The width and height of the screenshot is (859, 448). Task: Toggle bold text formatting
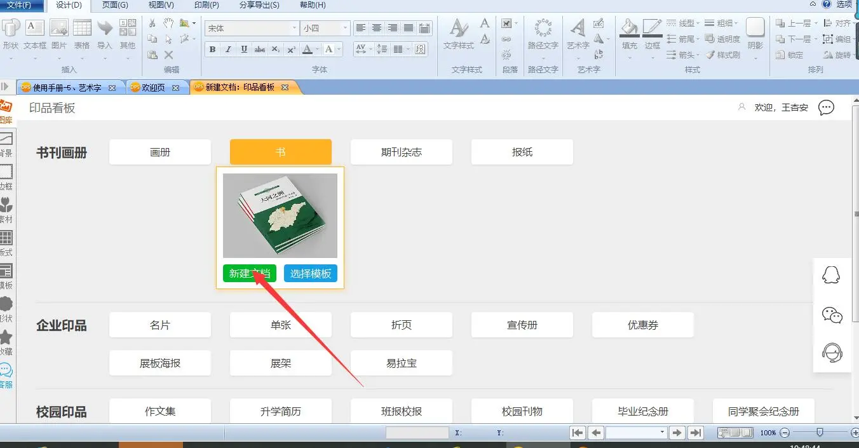tap(212, 50)
